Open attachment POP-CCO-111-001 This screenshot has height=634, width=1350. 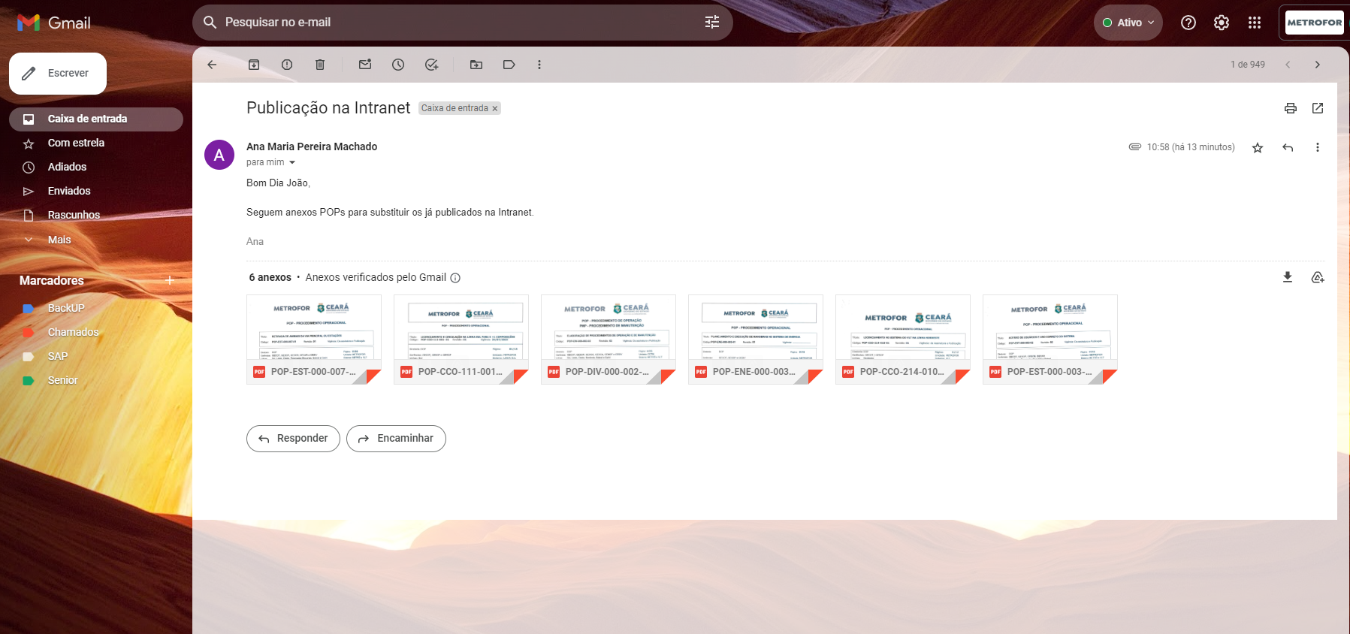coord(461,340)
